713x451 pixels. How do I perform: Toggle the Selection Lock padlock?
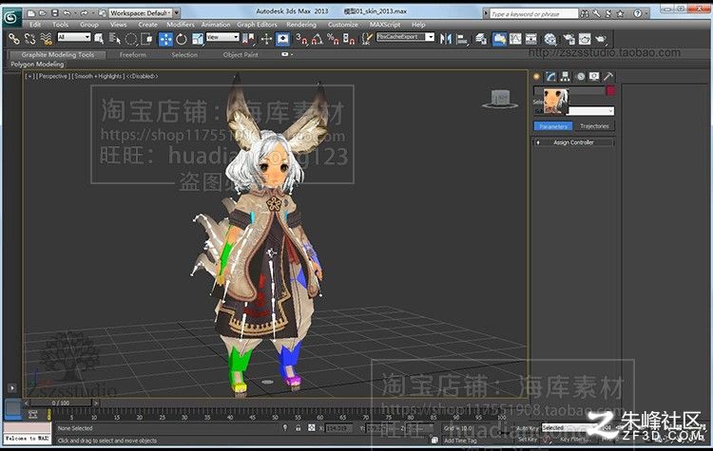click(298, 428)
